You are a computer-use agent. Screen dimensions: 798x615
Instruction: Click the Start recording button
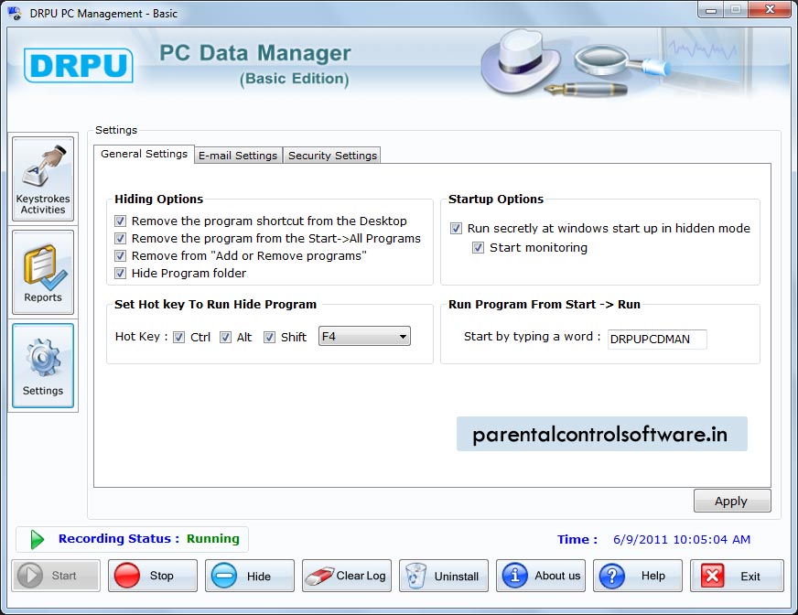pyautogui.click(x=56, y=576)
